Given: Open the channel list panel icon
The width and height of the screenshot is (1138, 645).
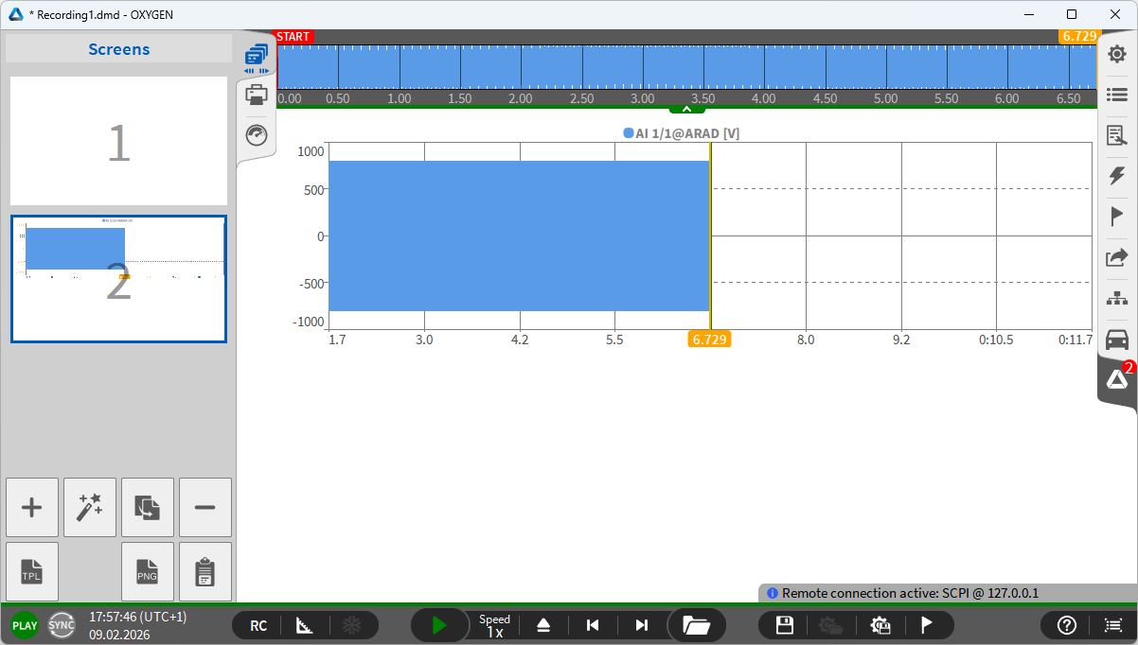Looking at the screenshot, I should 1117,95.
